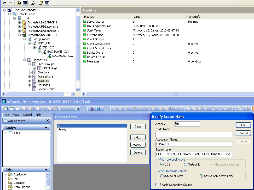Click the Print icon in WindowMaker toolbar
This screenshot has width=254, height=190.
point(77,109)
